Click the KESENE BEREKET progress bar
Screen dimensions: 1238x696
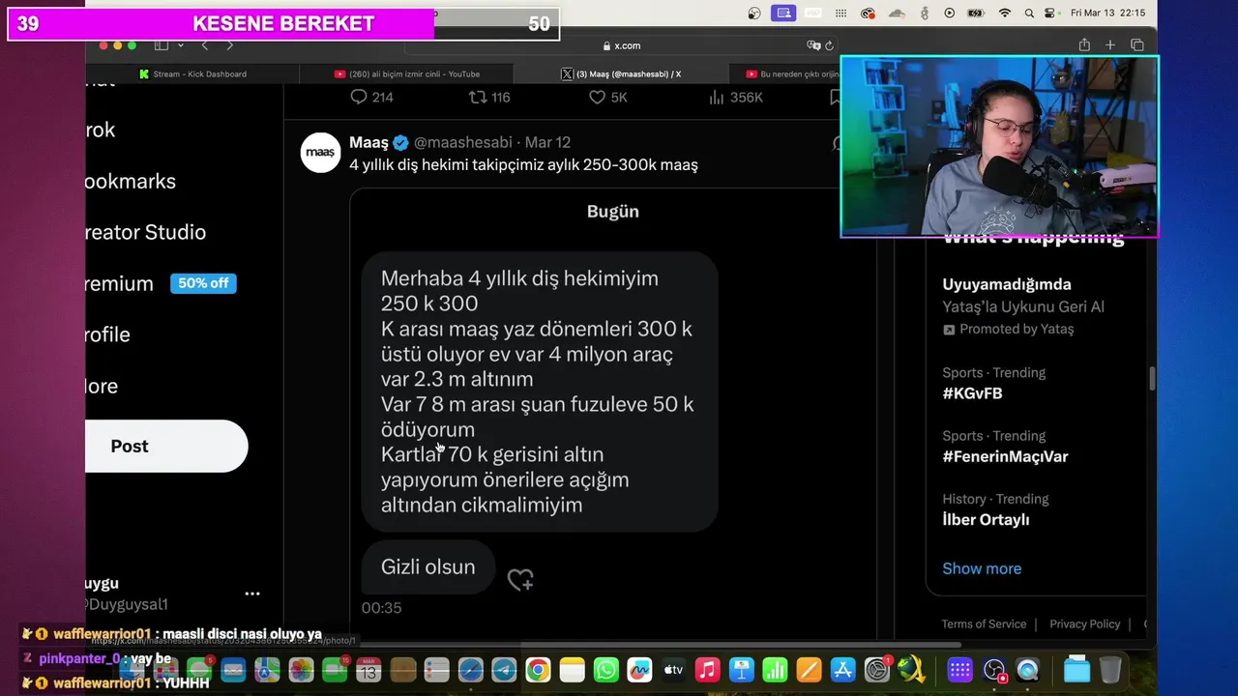pyautogui.click(x=283, y=24)
